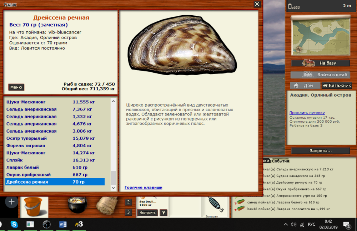Switch to the Багажник tab
357x231 pixels.
pos(337,86)
